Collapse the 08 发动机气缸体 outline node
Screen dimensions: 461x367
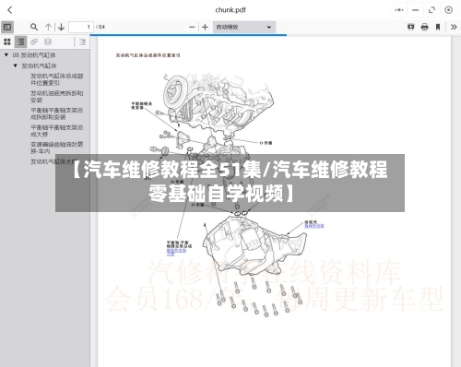[6, 55]
